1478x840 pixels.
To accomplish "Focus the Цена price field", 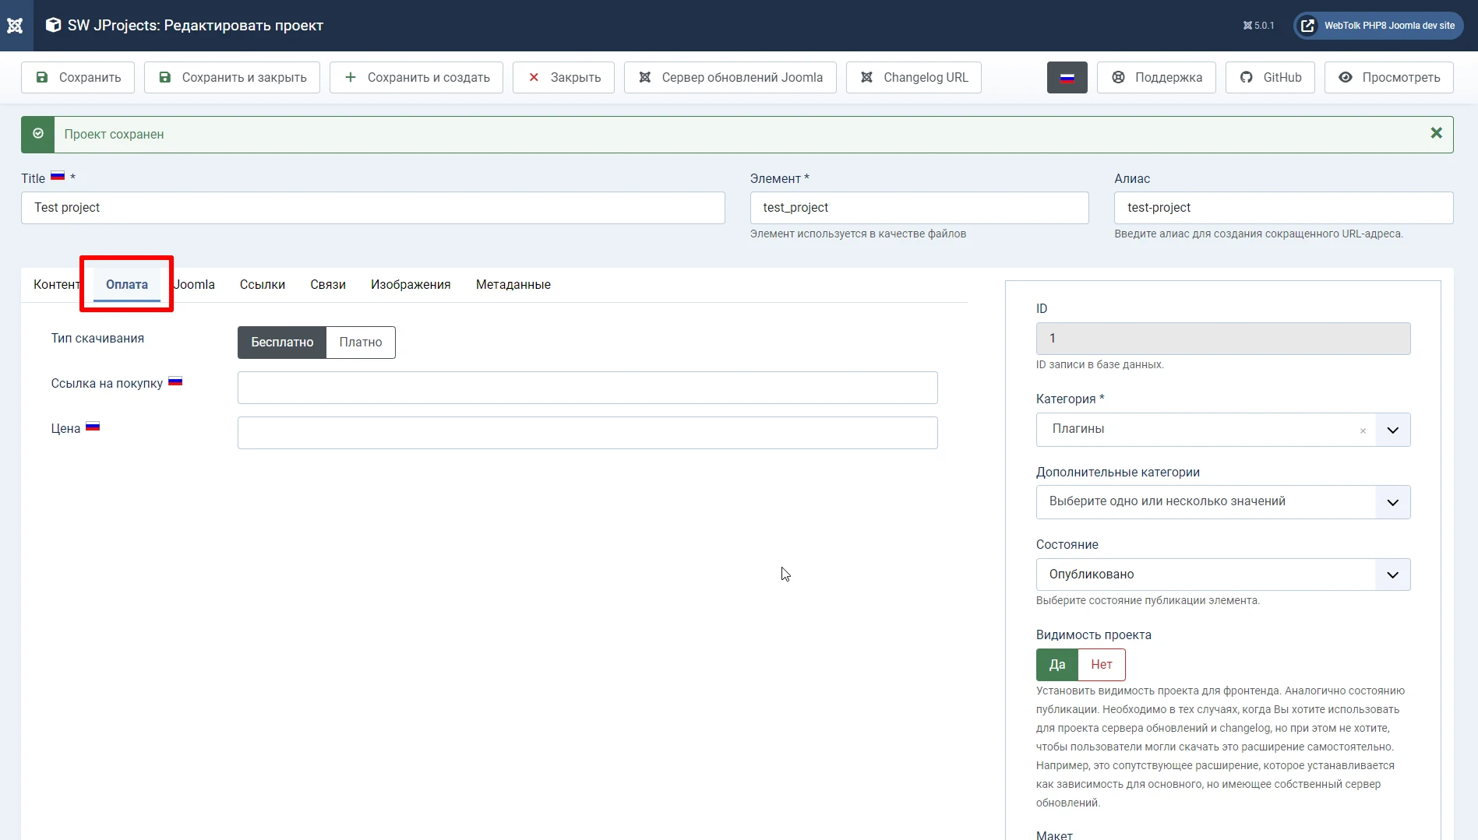I will 587,433.
